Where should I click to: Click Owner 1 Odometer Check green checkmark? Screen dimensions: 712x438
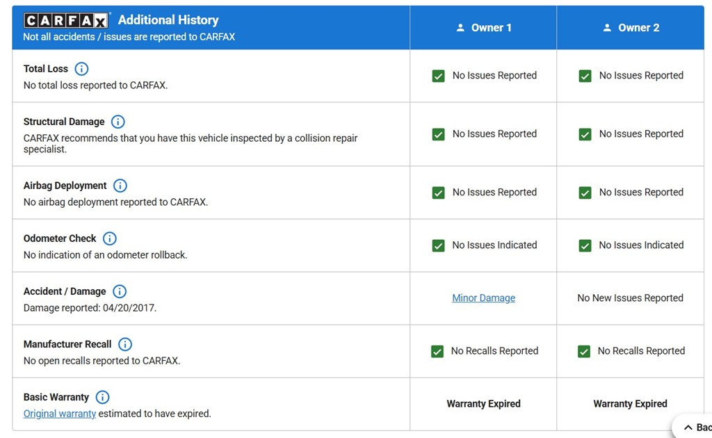(x=438, y=245)
